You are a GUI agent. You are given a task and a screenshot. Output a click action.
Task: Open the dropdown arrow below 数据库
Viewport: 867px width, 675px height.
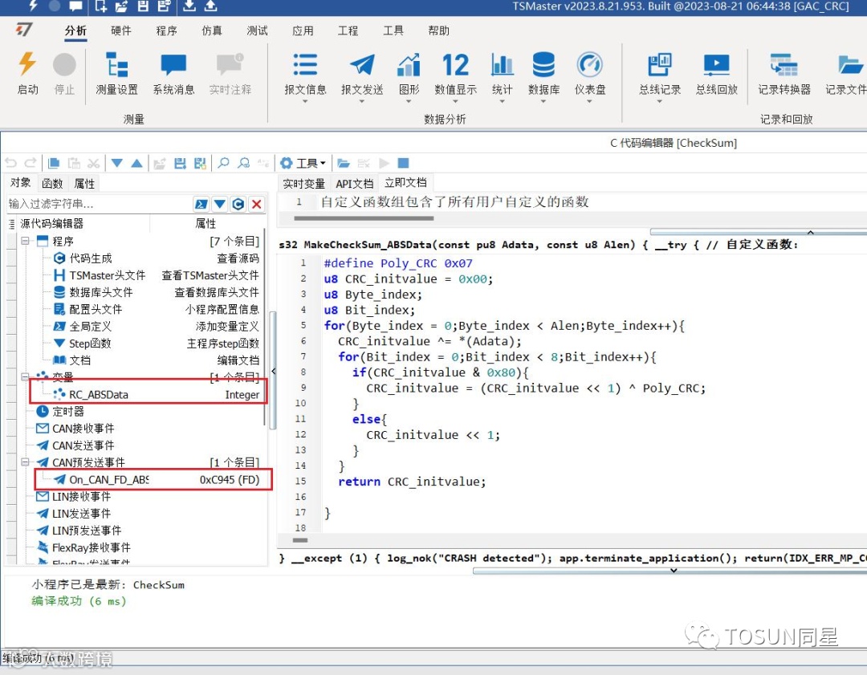click(543, 102)
